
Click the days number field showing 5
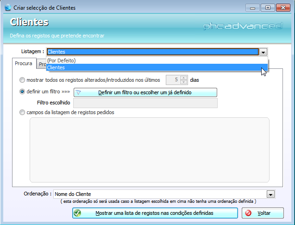(173, 80)
